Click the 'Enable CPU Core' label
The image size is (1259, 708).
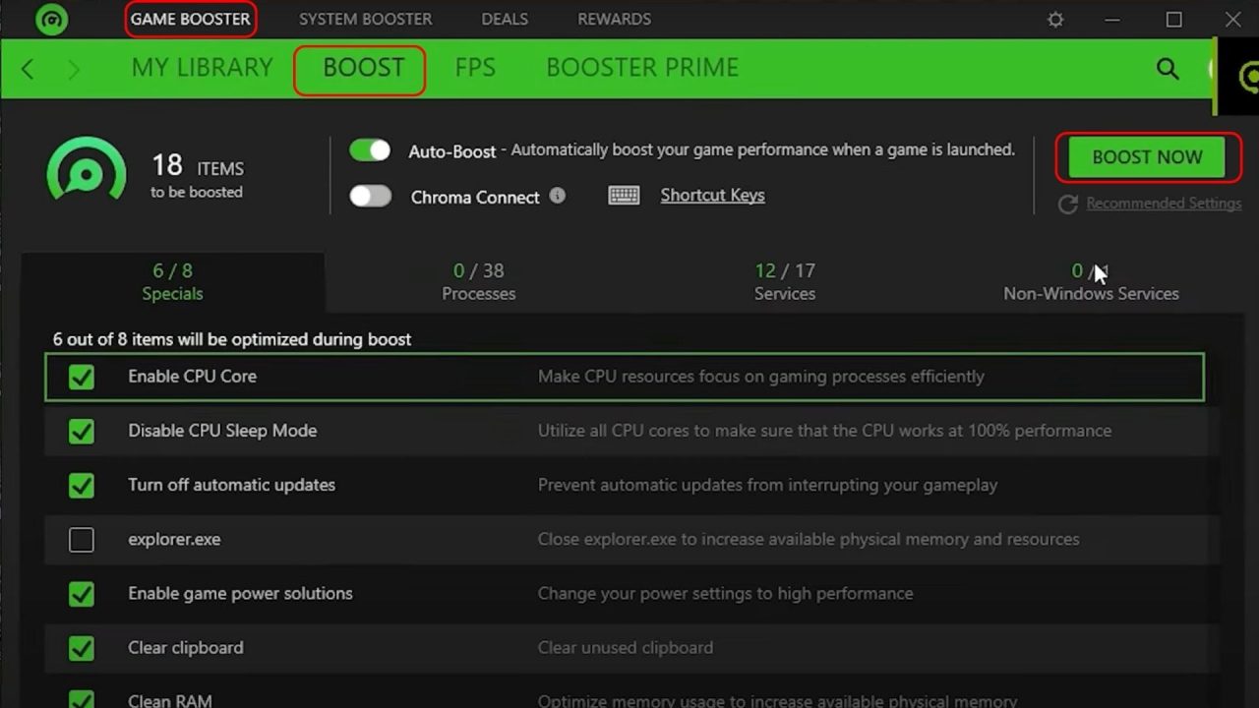click(192, 377)
